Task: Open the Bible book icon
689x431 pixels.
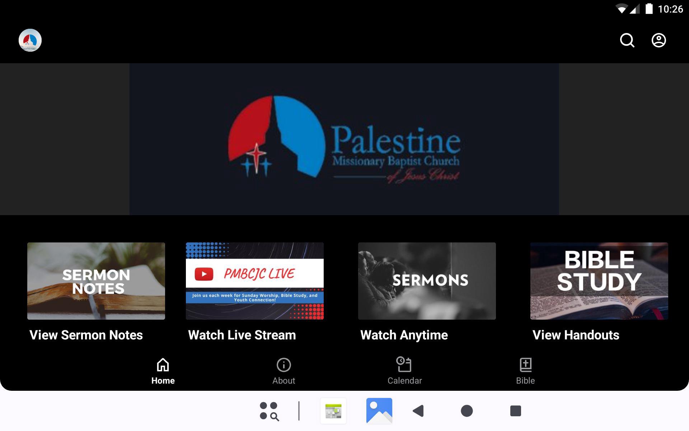Action: [525, 365]
